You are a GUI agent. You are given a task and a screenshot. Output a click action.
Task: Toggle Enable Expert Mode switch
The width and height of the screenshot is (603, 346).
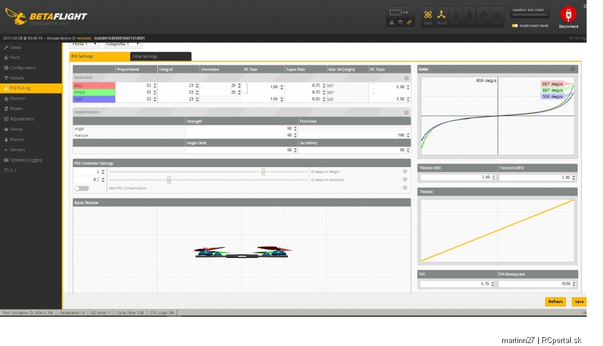[x=515, y=26]
